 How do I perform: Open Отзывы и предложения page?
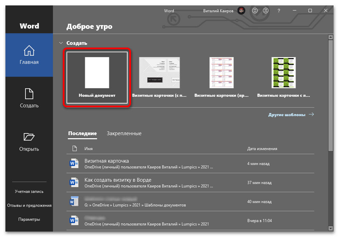tap(29, 205)
